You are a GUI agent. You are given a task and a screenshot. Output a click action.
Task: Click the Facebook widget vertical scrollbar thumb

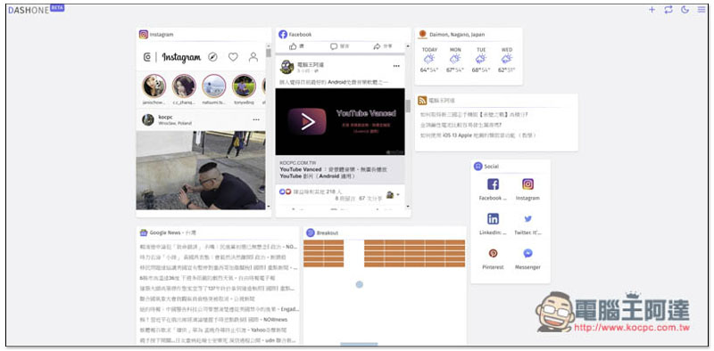[x=408, y=106]
